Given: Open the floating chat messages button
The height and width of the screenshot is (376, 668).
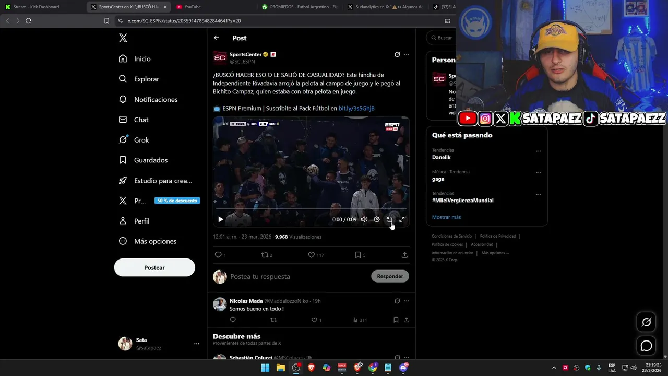Looking at the screenshot, I should [646, 346].
